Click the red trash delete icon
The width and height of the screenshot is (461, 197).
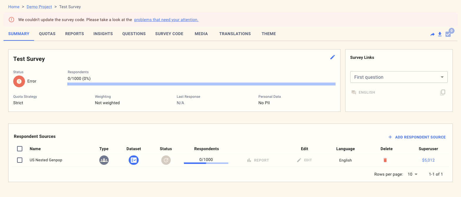(385, 160)
